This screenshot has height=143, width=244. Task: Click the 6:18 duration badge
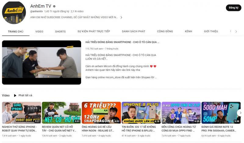[157, 121]
